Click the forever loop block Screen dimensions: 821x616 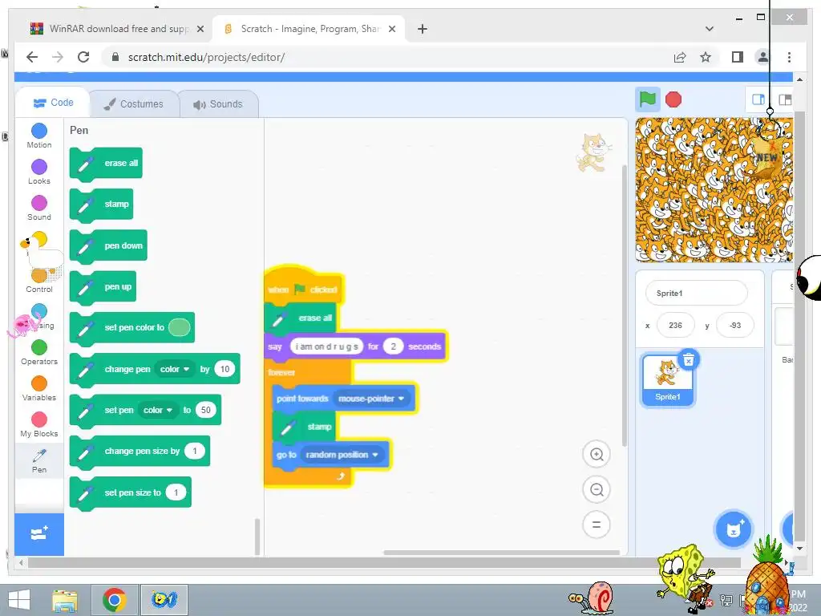tap(281, 372)
